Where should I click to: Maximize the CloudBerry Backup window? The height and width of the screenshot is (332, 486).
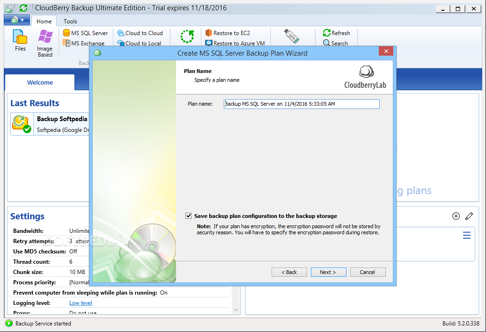(x=458, y=9)
